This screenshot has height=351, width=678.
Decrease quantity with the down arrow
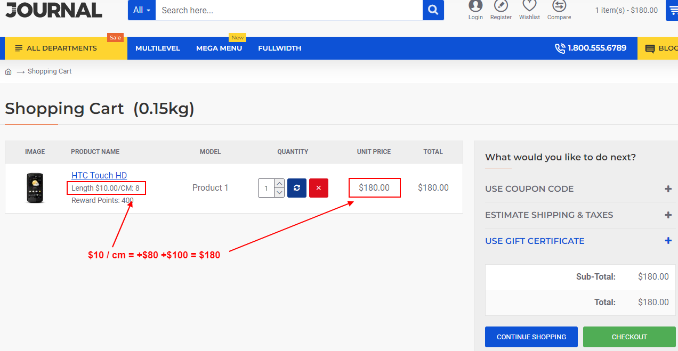279,193
